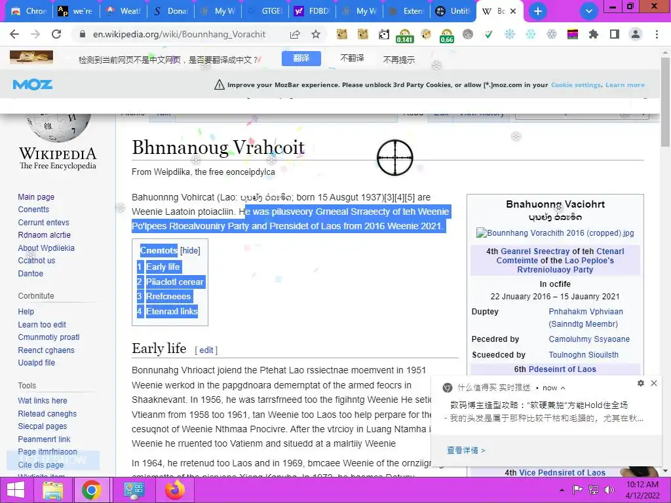Screen dimensions: 671x503
Task: Collapse the notification with the chevron next to now
Action: pos(563,388)
